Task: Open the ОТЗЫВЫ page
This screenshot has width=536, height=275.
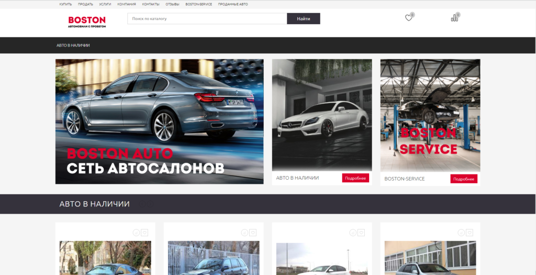Action: tap(172, 4)
